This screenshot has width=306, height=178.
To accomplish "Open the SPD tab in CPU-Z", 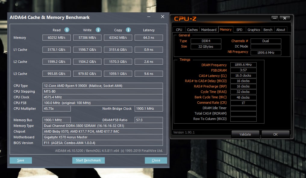I will click(x=239, y=29).
